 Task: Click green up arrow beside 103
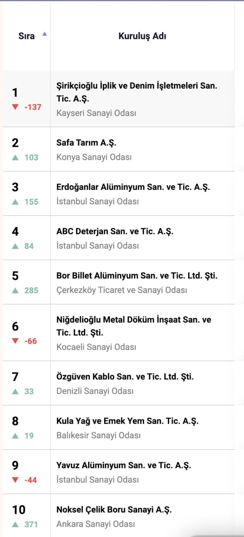pyautogui.click(x=15, y=157)
